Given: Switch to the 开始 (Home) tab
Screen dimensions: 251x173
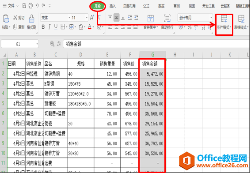Looking at the screenshot, I should point(98,6).
